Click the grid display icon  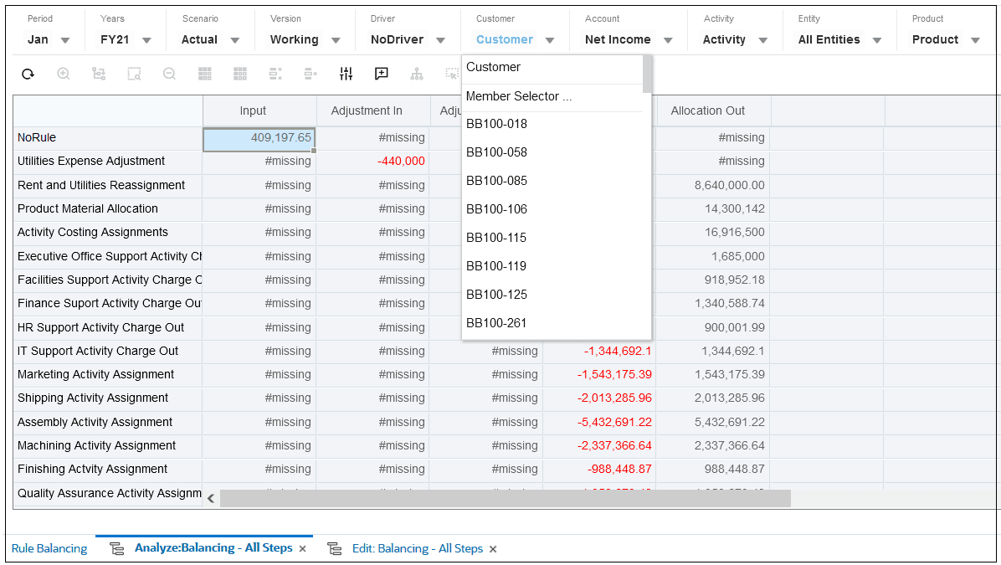click(205, 74)
